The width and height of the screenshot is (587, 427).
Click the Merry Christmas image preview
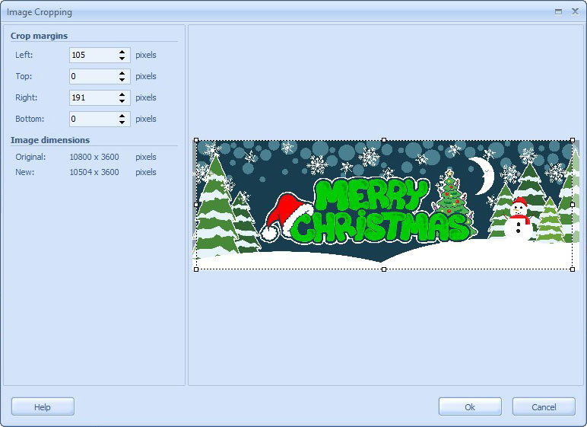(386, 205)
